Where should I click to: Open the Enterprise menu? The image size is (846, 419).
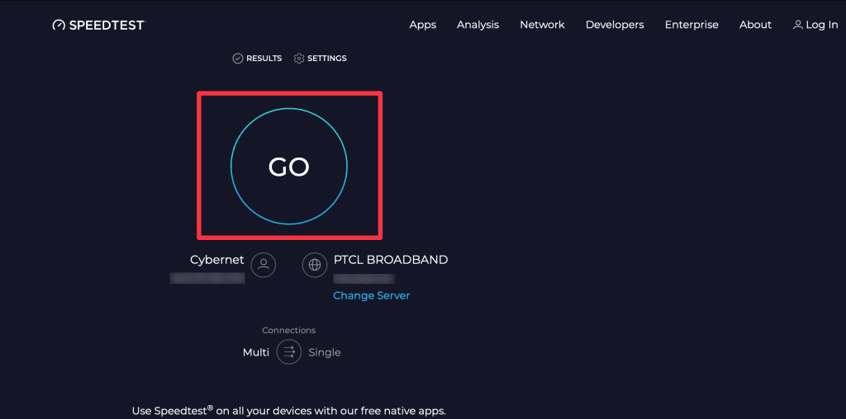pos(692,25)
